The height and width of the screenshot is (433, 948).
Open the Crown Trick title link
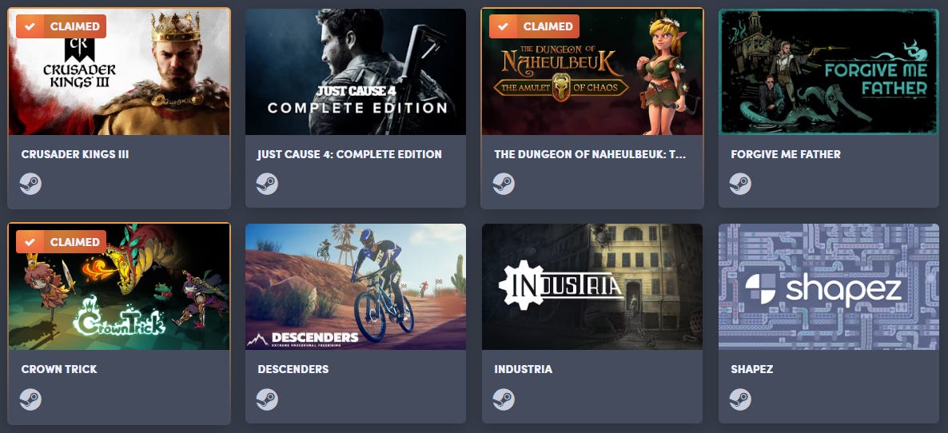pyautogui.click(x=59, y=369)
